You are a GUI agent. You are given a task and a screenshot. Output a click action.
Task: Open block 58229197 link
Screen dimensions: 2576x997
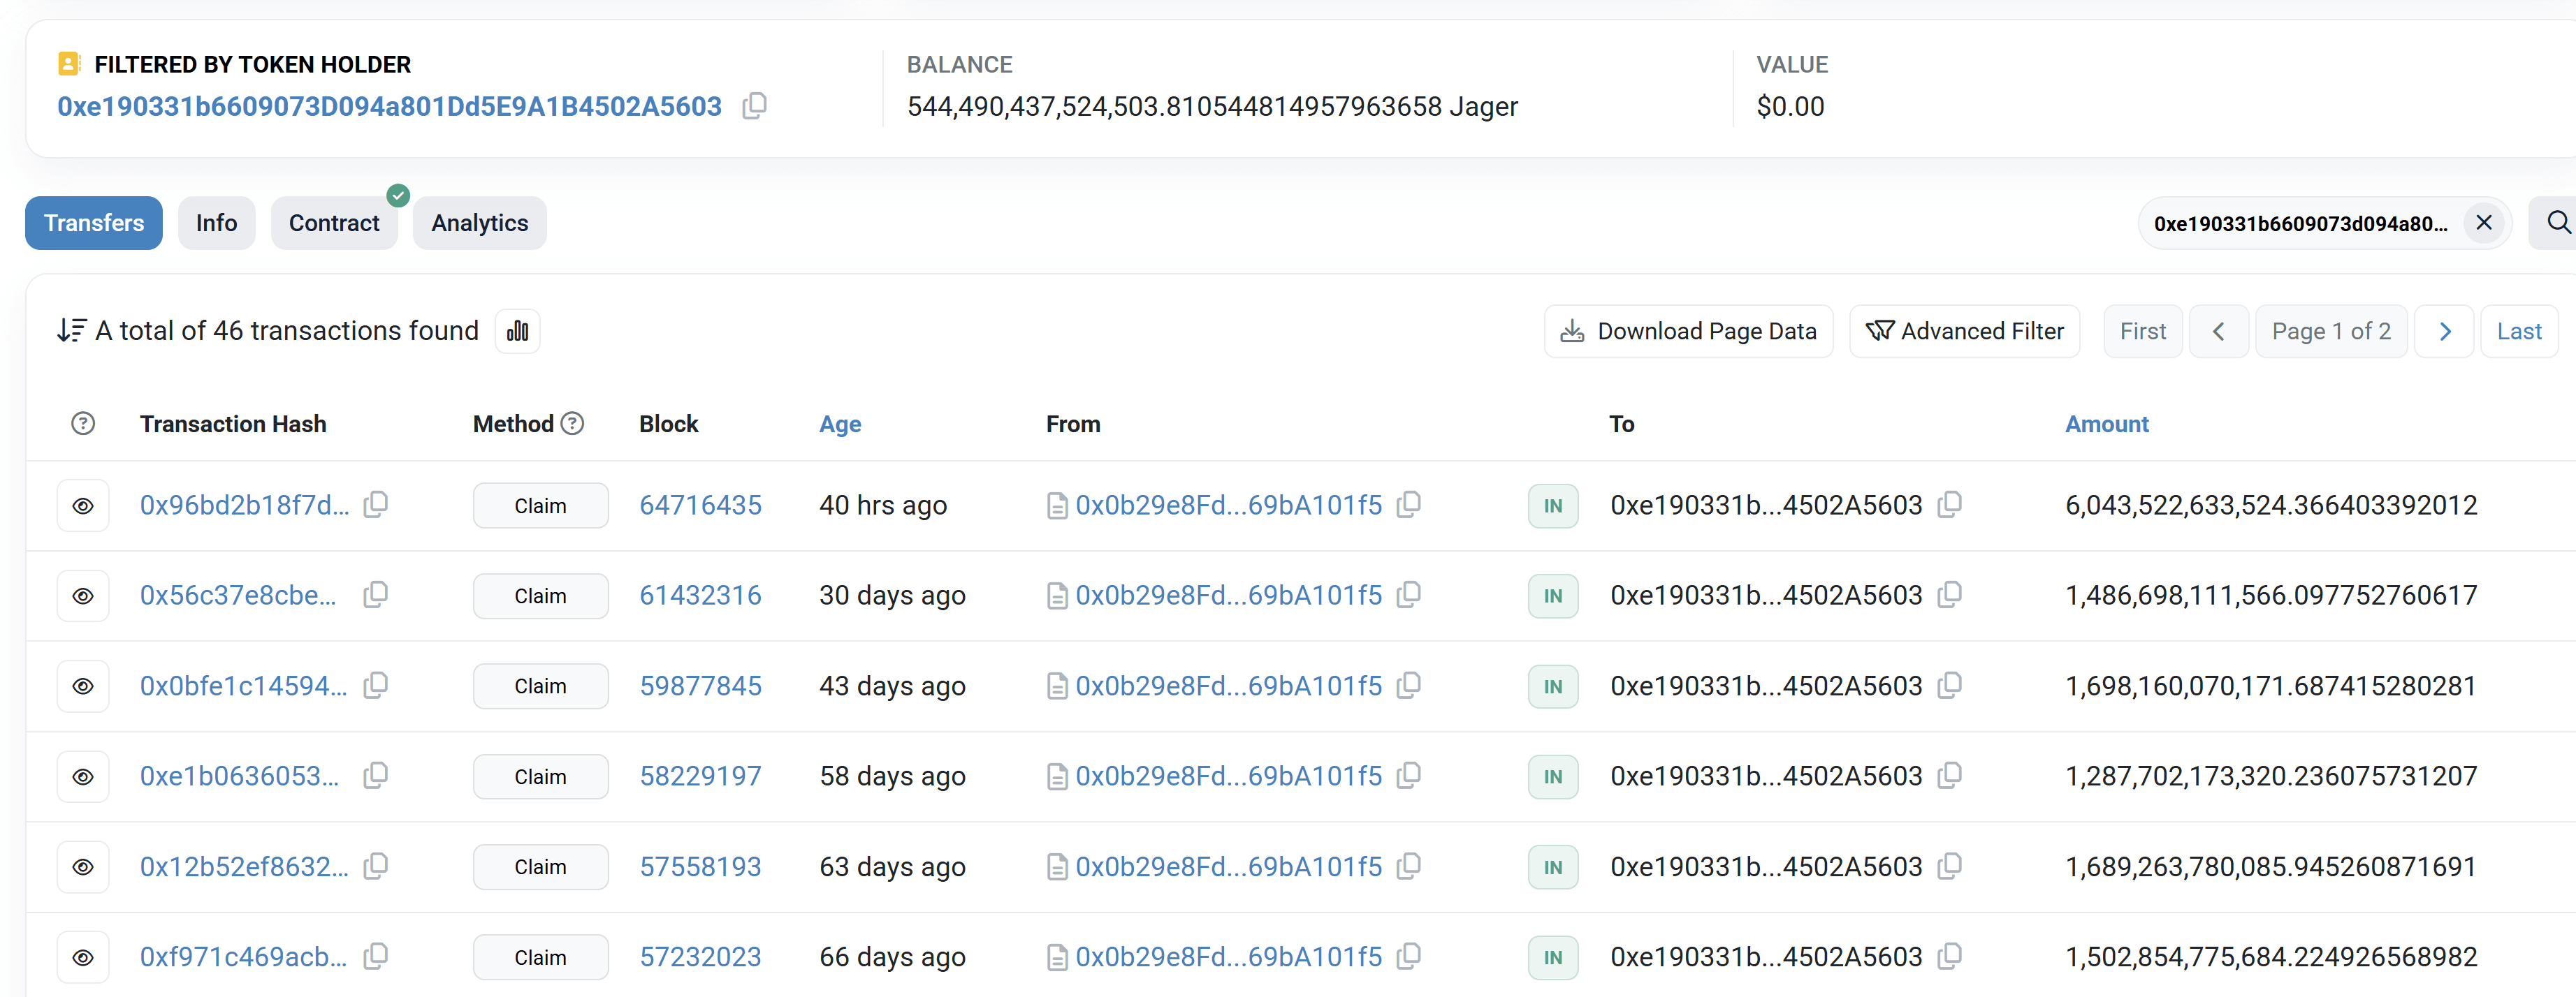pyautogui.click(x=700, y=776)
